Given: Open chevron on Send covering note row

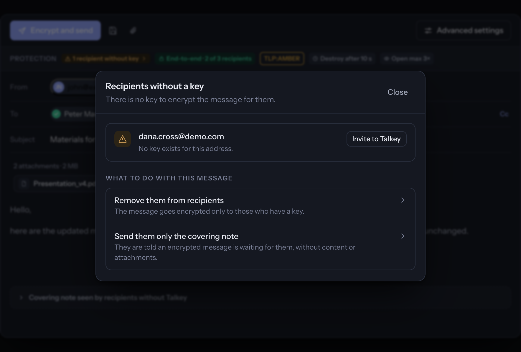Looking at the screenshot, I should coord(403,236).
